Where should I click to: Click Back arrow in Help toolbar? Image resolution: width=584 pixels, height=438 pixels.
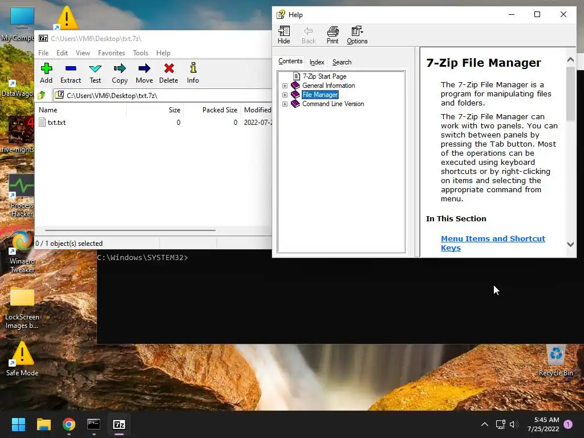coord(309,35)
